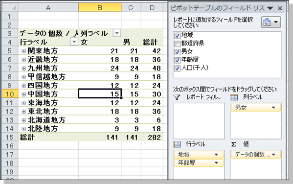Screen dimensions: 293x184
Task: Select column B header
Action: coord(100,7)
